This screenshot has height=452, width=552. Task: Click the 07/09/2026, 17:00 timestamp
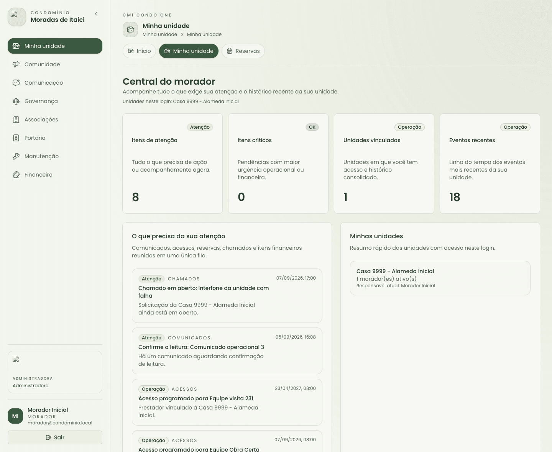coord(296,278)
